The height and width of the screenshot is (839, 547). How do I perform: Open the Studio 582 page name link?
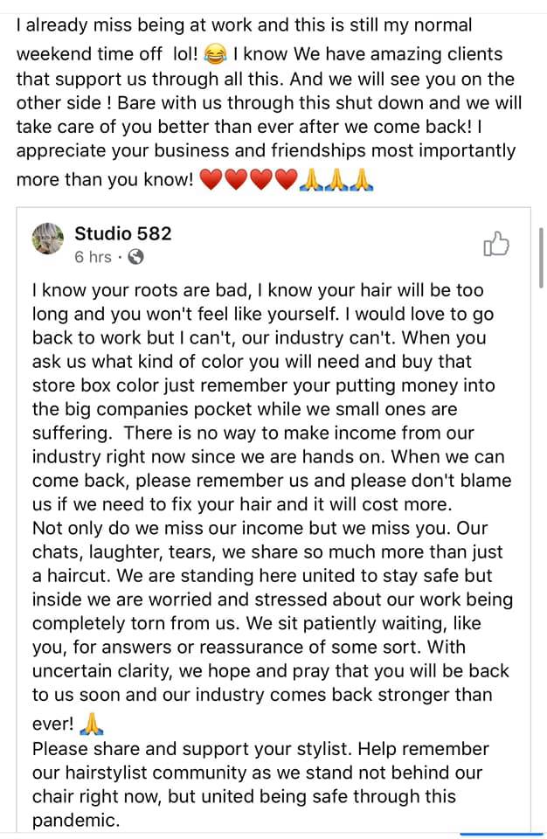point(123,233)
